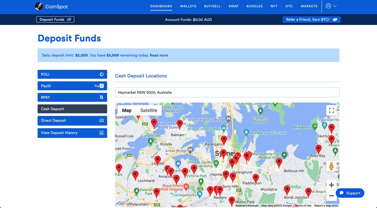377x208 pixels.
Task: Click the Darlinghurst map label
Action: click(242, 172)
